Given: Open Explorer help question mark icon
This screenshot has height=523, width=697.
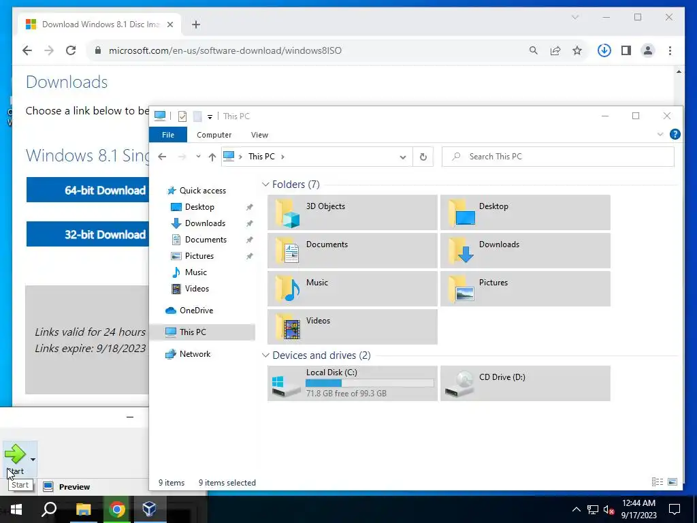Looking at the screenshot, I should tap(675, 134).
